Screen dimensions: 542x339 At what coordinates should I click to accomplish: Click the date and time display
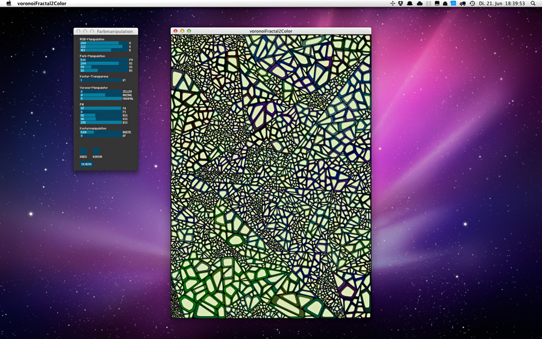(501, 4)
